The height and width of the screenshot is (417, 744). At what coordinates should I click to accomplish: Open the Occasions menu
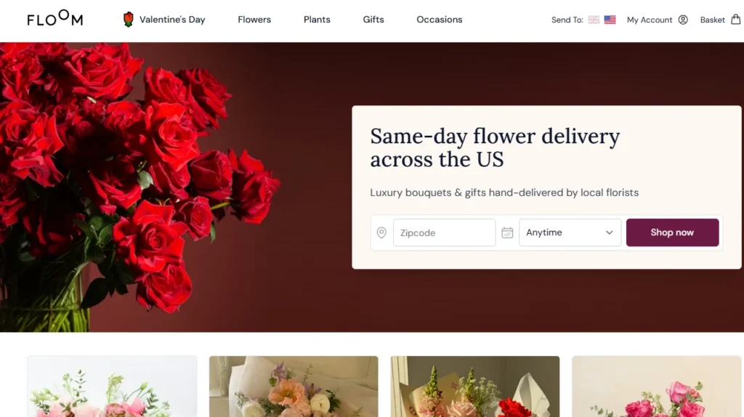440,20
